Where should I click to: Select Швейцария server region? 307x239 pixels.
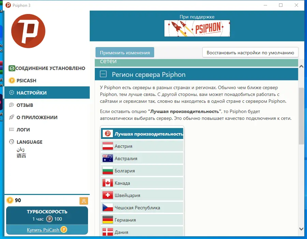pos(142,195)
